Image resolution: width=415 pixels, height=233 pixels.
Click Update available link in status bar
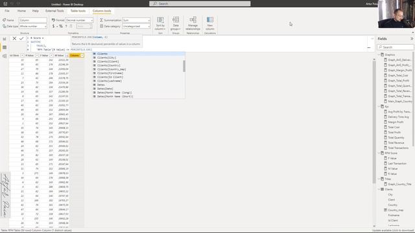[x=392, y=230]
